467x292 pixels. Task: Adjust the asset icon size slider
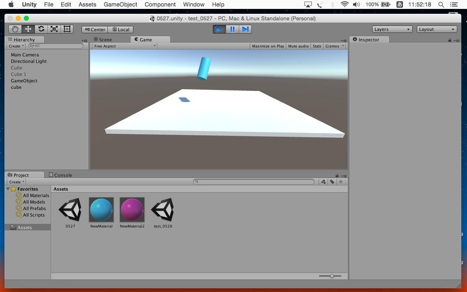click(x=332, y=276)
